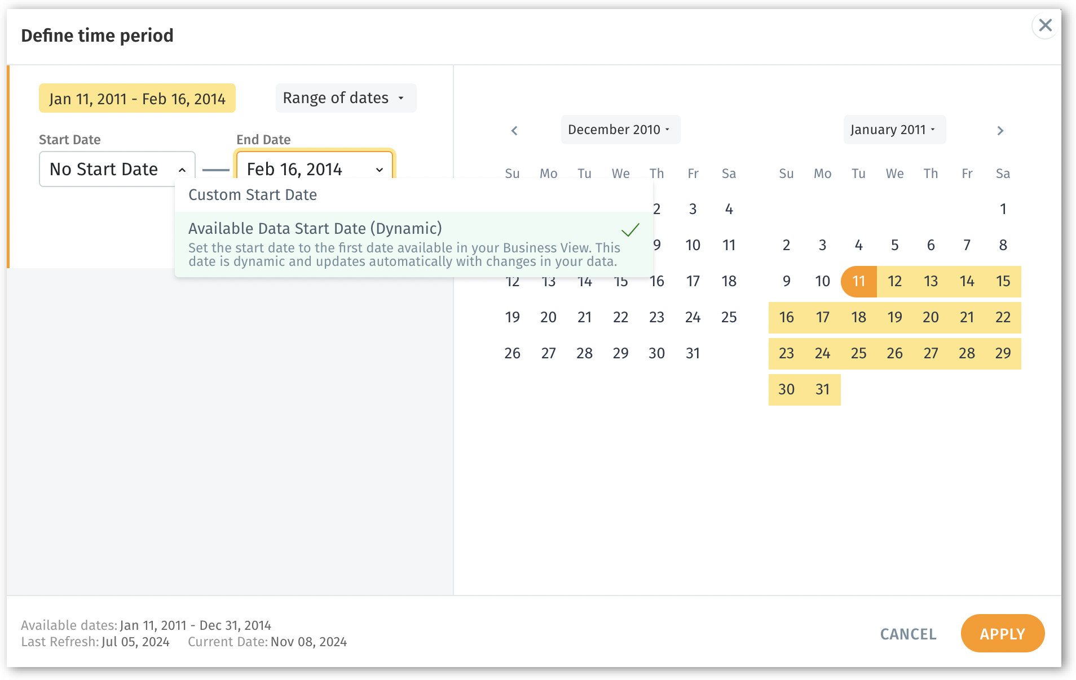Open the Range of dates dropdown

point(345,98)
